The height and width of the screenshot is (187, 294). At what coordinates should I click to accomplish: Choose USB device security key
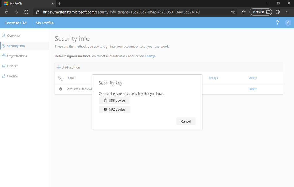click(114, 100)
